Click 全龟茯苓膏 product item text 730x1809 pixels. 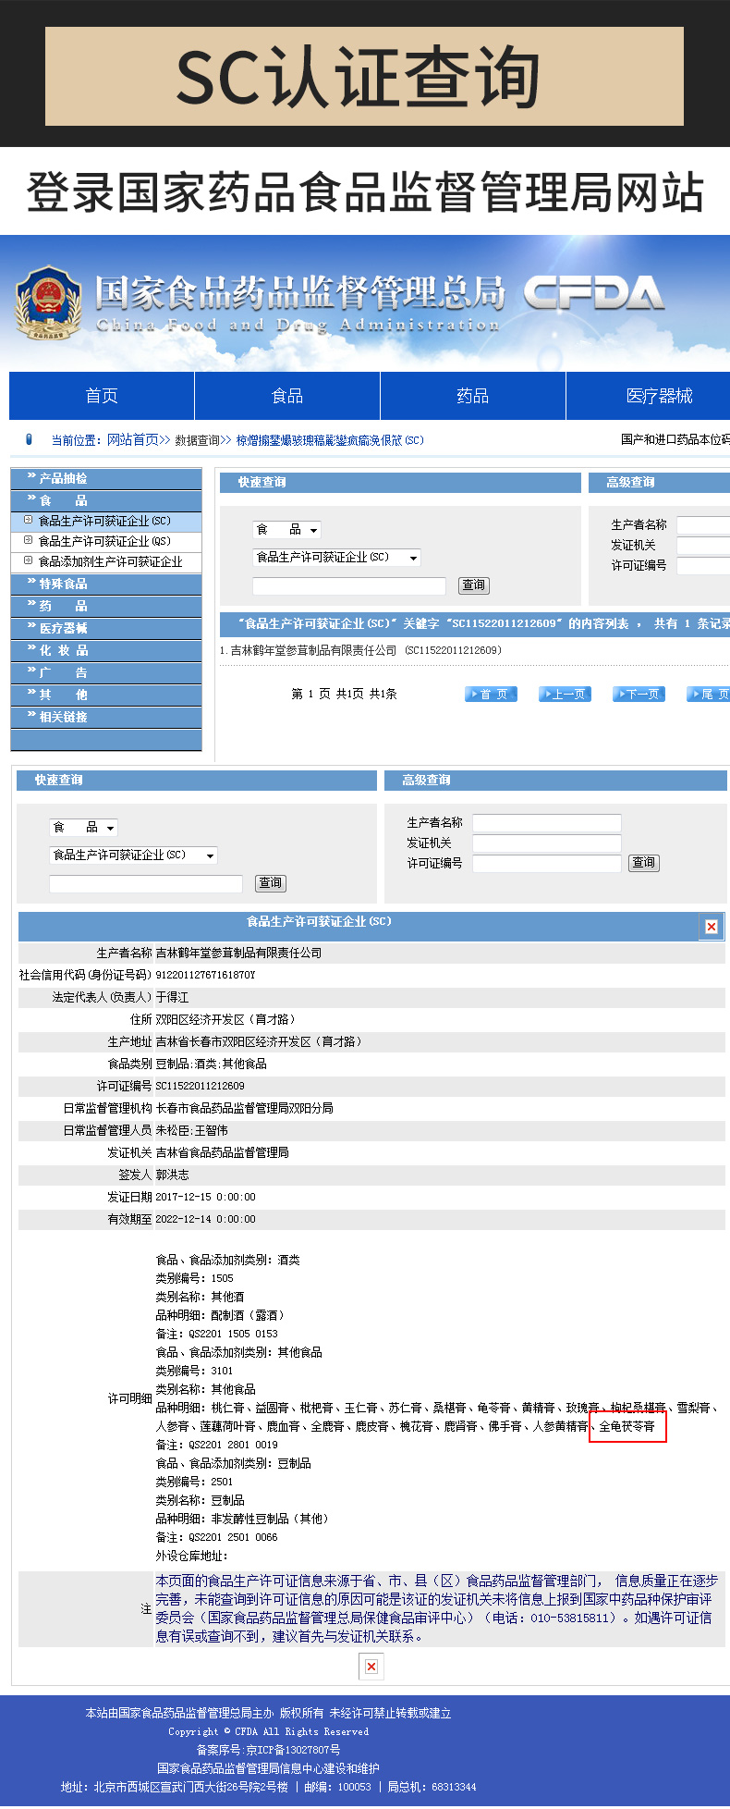coord(627,1426)
